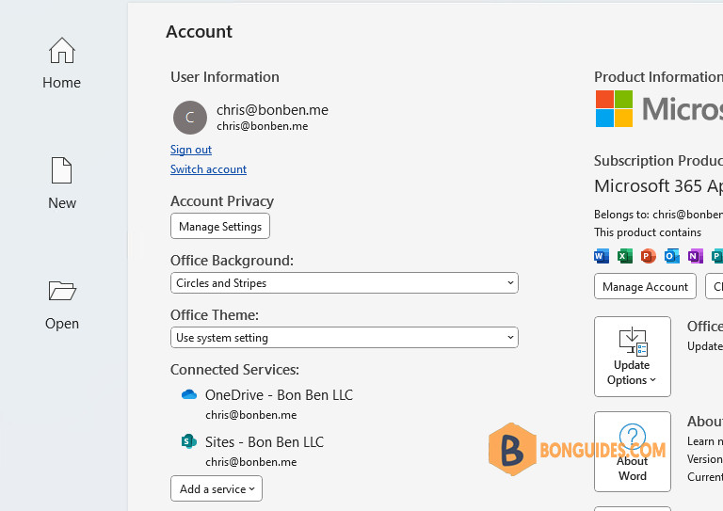Click the OneNote app icon
Viewport: 723px width, 511px height.
[696, 256]
